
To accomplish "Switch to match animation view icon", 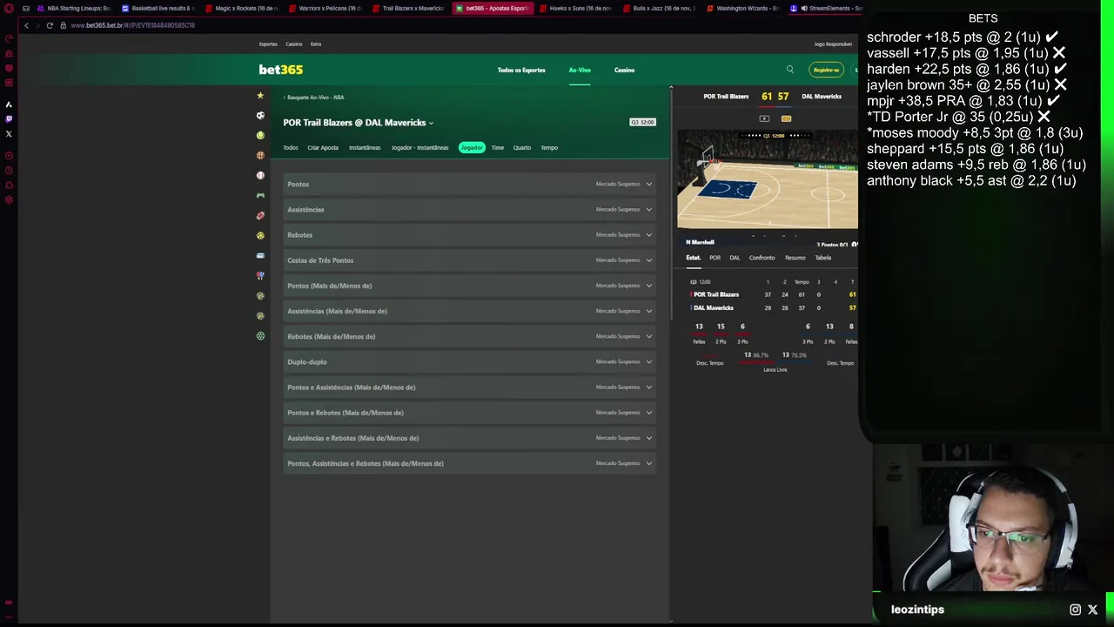I will 786,118.
